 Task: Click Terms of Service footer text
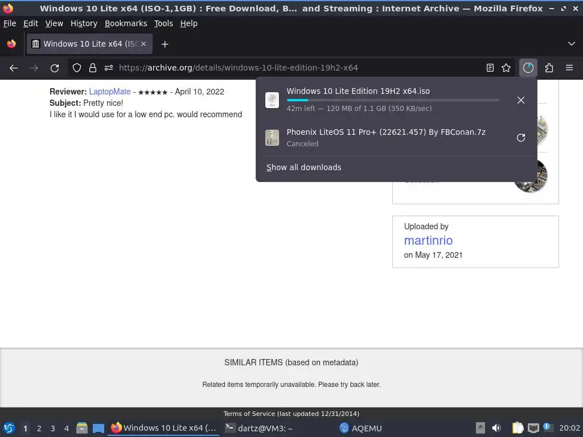point(291,414)
